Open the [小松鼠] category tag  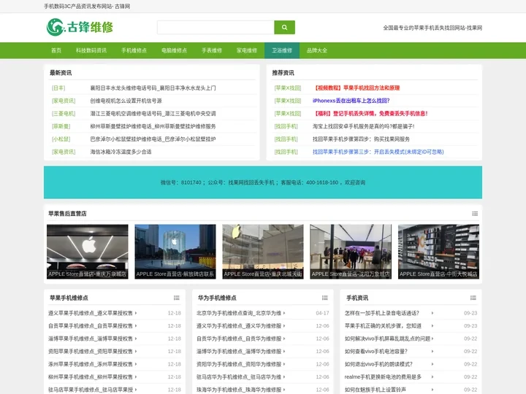[61, 139]
